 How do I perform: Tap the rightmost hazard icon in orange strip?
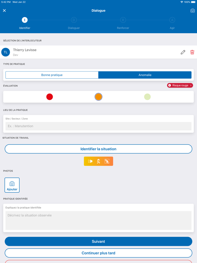[x=107, y=161]
